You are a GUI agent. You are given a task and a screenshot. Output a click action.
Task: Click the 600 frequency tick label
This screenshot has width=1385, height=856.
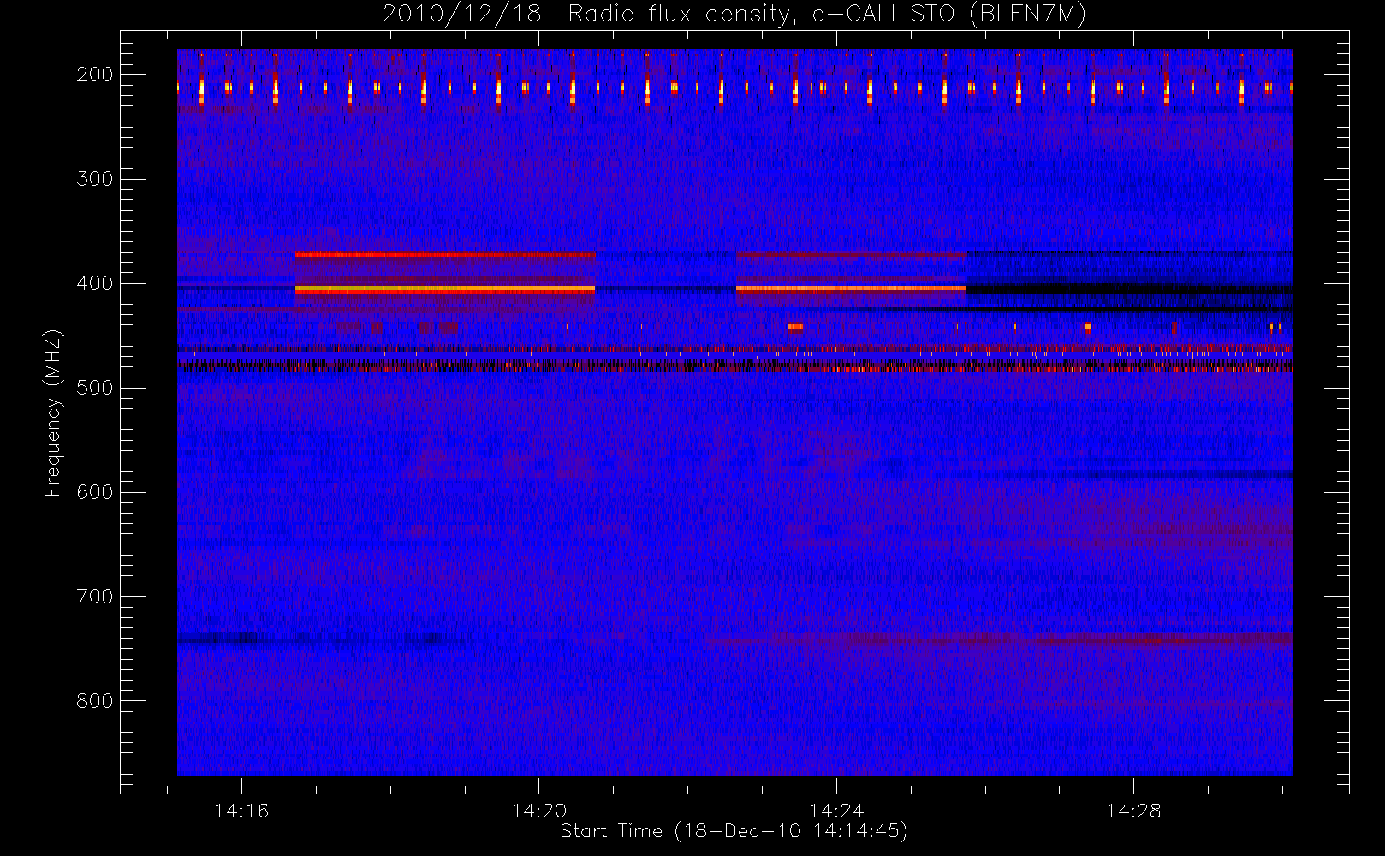(x=95, y=492)
